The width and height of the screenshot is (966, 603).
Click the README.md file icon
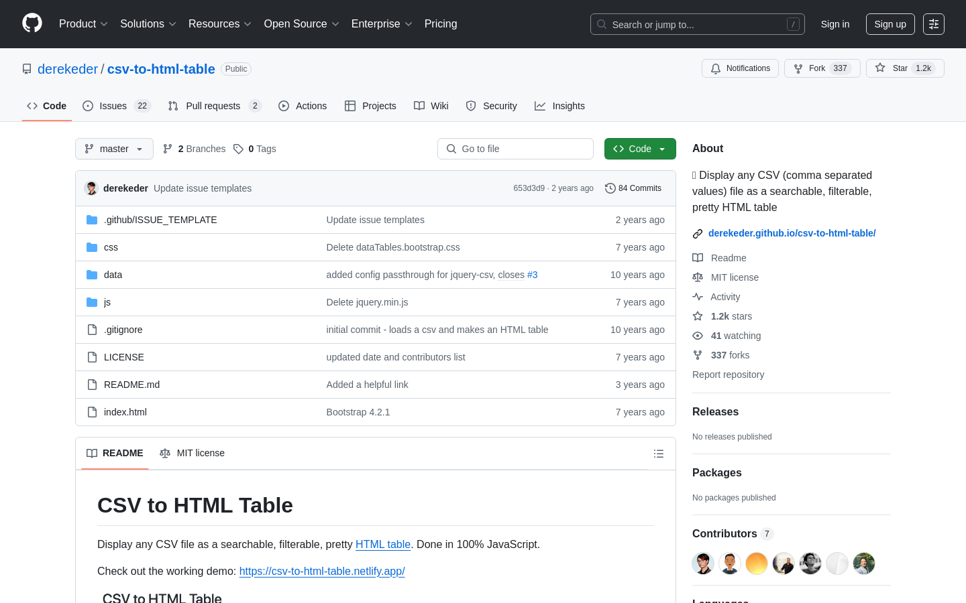(x=92, y=385)
